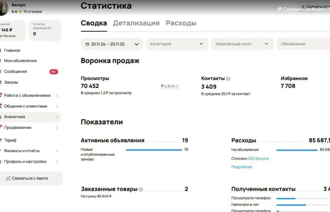
Task: Click the Контакты help question icon
Action: 228,79
